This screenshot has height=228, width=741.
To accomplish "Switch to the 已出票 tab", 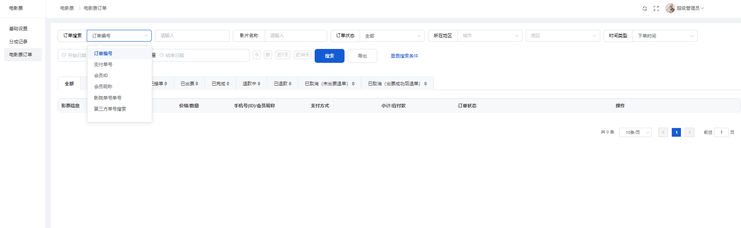I will click(189, 84).
